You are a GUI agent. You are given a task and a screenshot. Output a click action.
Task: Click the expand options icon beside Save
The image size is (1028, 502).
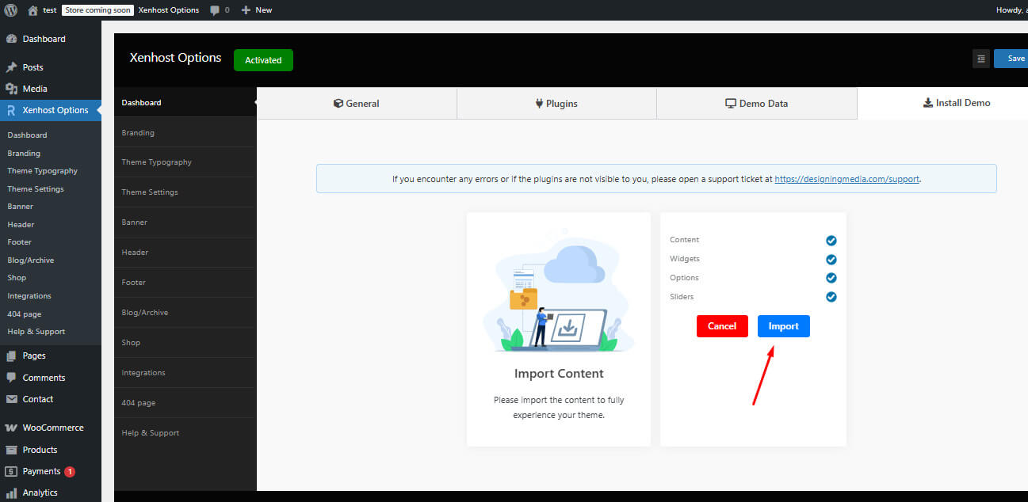[x=981, y=59]
